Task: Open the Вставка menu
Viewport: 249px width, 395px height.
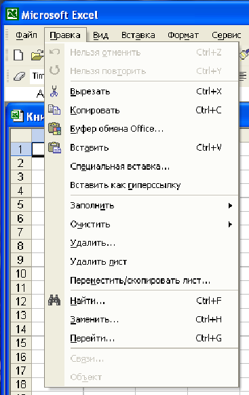Action: [138, 35]
